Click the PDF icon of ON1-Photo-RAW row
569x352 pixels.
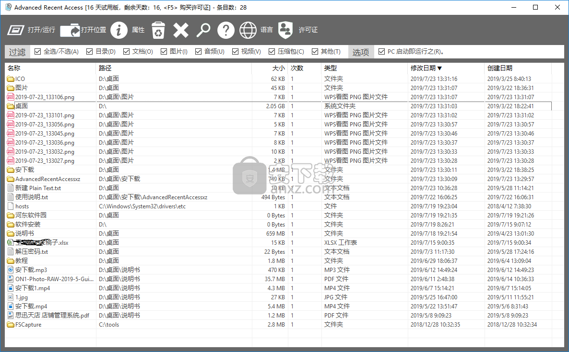pos(11,279)
